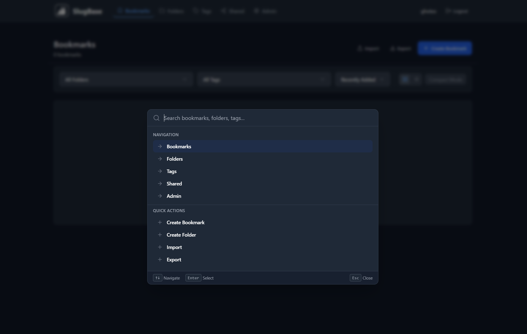Open the All Tags dropdown

[x=264, y=79]
